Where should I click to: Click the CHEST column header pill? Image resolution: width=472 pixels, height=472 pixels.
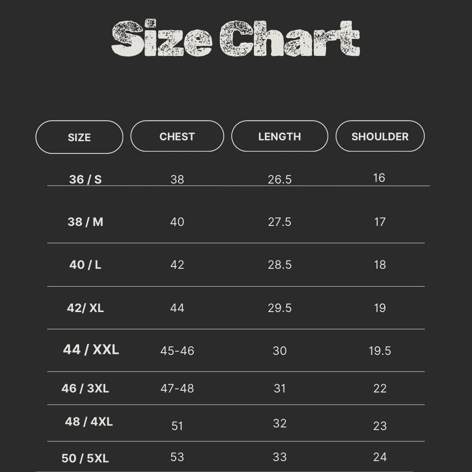(177, 136)
